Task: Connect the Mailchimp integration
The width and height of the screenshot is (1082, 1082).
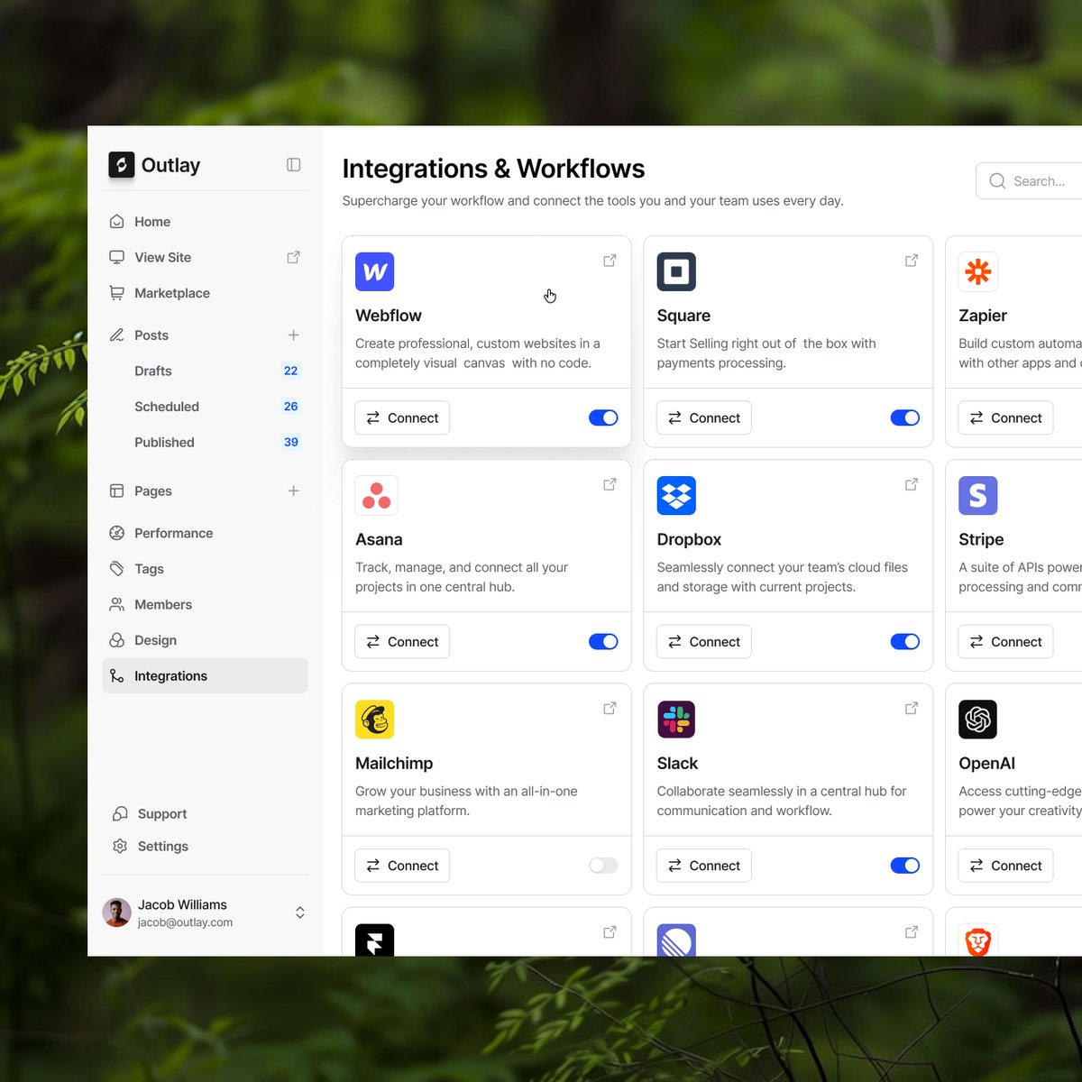Action: (402, 866)
